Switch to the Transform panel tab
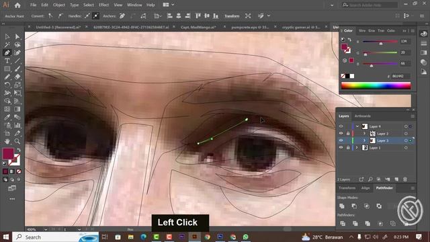 pos(347,188)
